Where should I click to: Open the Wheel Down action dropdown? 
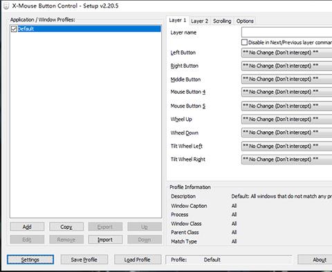(x=286, y=133)
